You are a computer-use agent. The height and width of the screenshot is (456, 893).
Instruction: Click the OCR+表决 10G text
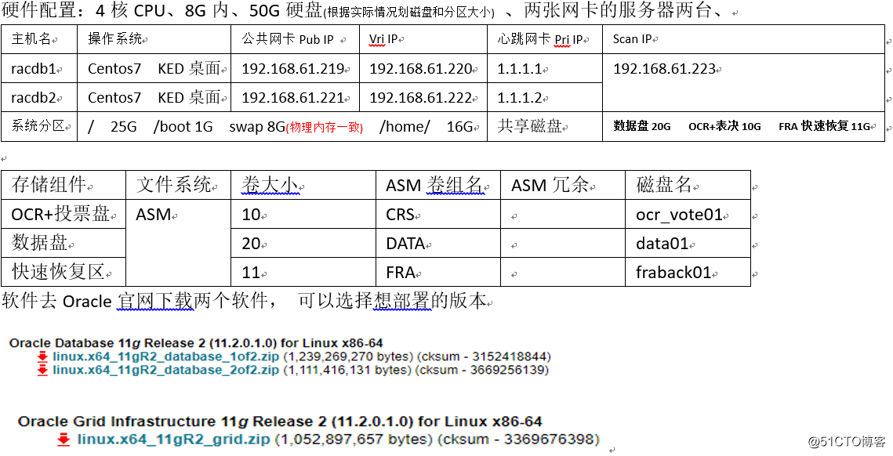[724, 126]
